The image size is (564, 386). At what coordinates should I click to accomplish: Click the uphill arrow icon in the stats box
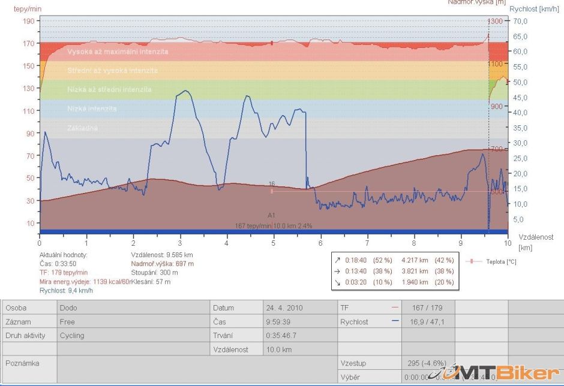(x=339, y=261)
